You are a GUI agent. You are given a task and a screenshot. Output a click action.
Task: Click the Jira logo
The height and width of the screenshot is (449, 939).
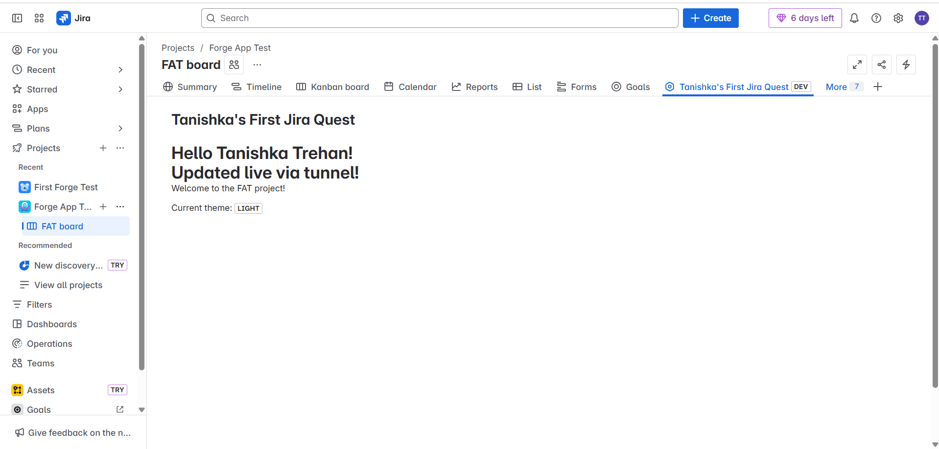(73, 18)
